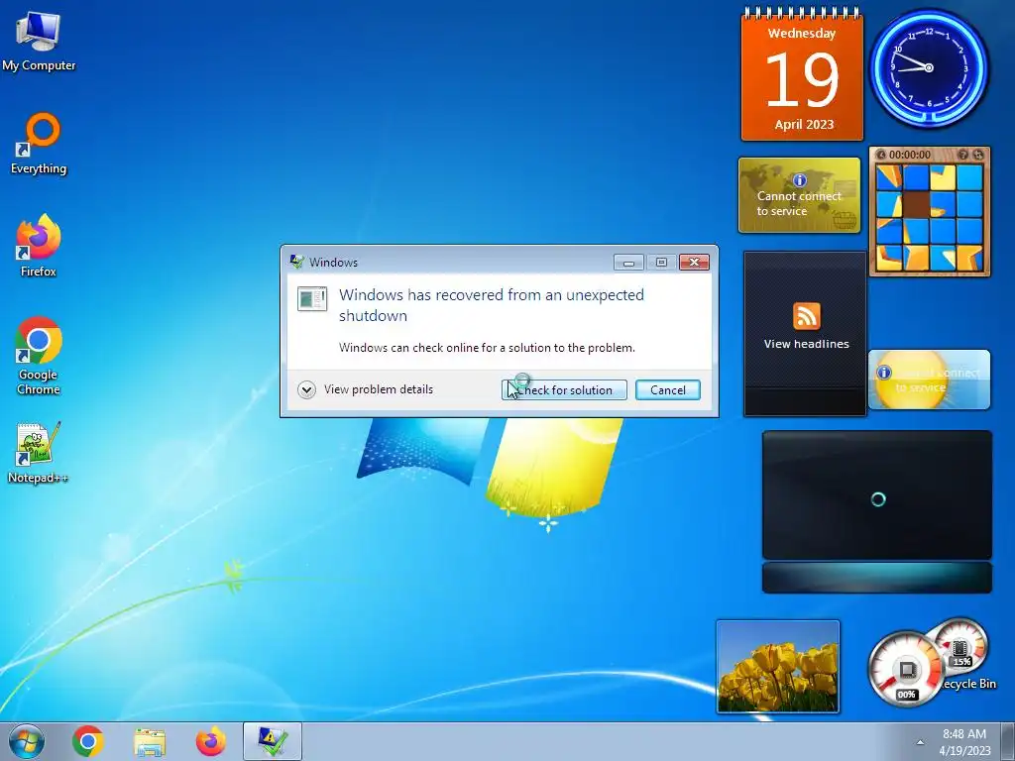Cancel the Windows recovery dialog

[667, 390]
